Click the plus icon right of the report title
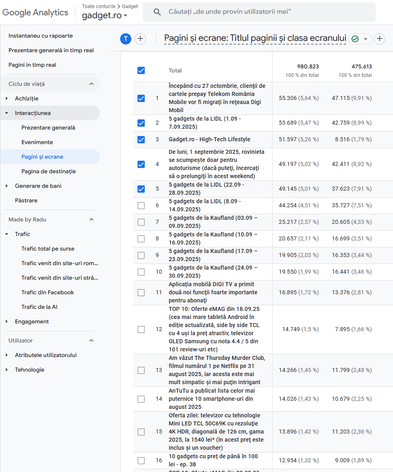Screen dimensions: 393x472 click(379, 39)
